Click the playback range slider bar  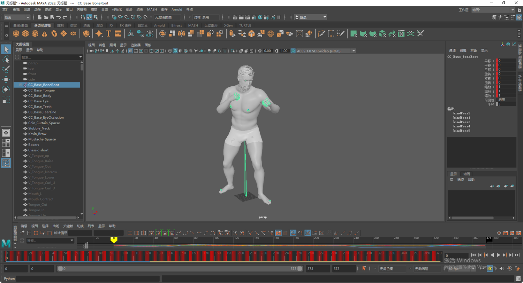point(180,268)
